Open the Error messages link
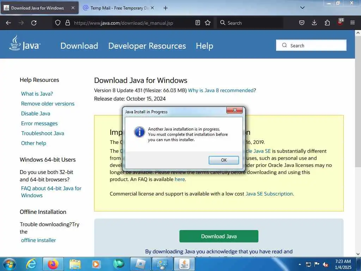 click(x=39, y=124)
